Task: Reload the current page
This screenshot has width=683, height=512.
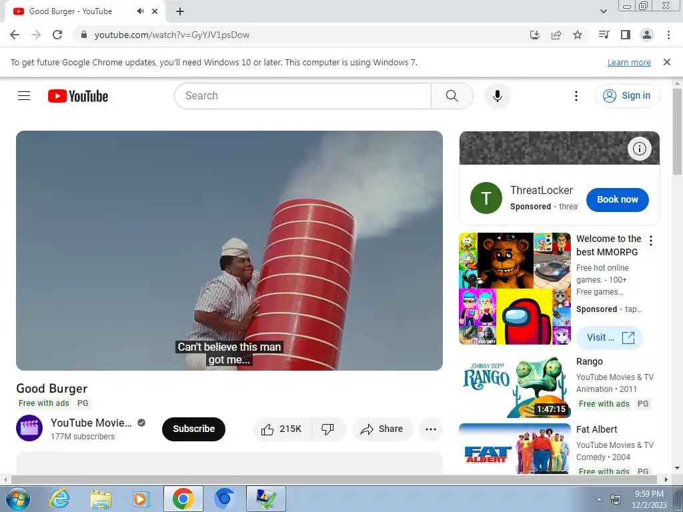Action: click(x=57, y=35)
